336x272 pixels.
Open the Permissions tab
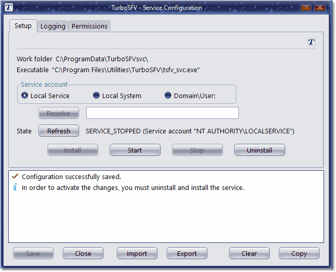[89, 26]
